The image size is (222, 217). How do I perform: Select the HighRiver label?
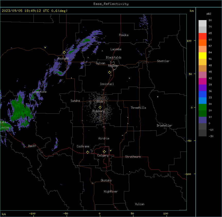111,191
